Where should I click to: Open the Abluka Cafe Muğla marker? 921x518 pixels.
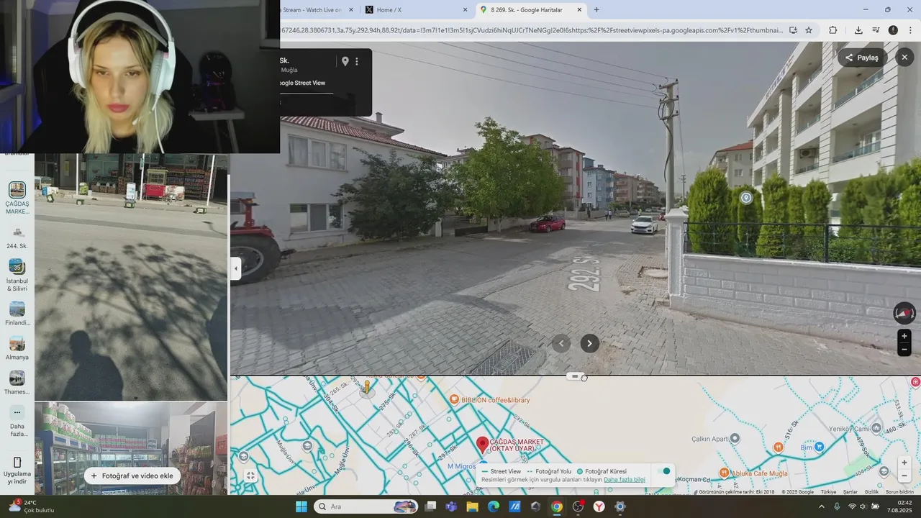(x=725, y=473)
